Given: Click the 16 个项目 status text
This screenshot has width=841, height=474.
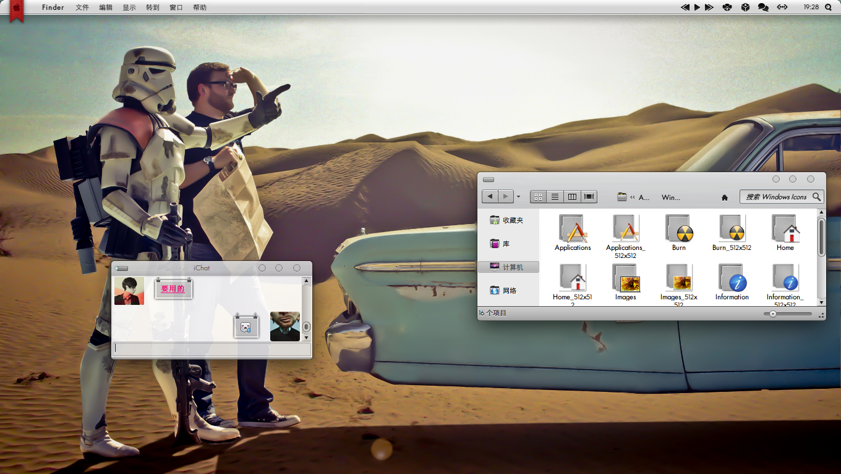Looking at the screenshot, I should (x=493, y=314).
